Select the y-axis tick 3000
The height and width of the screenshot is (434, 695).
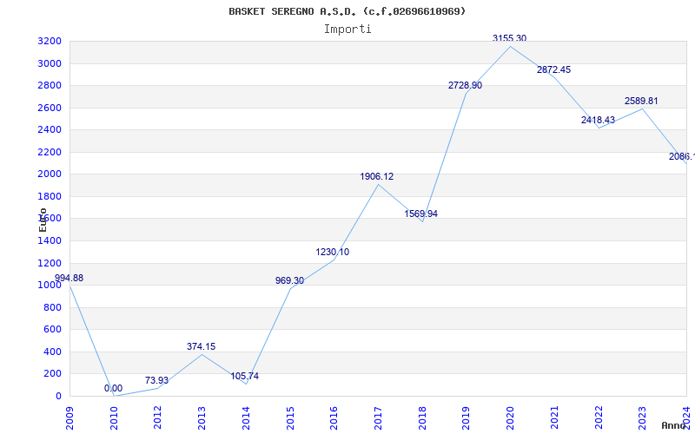click(x=50, y=63)
